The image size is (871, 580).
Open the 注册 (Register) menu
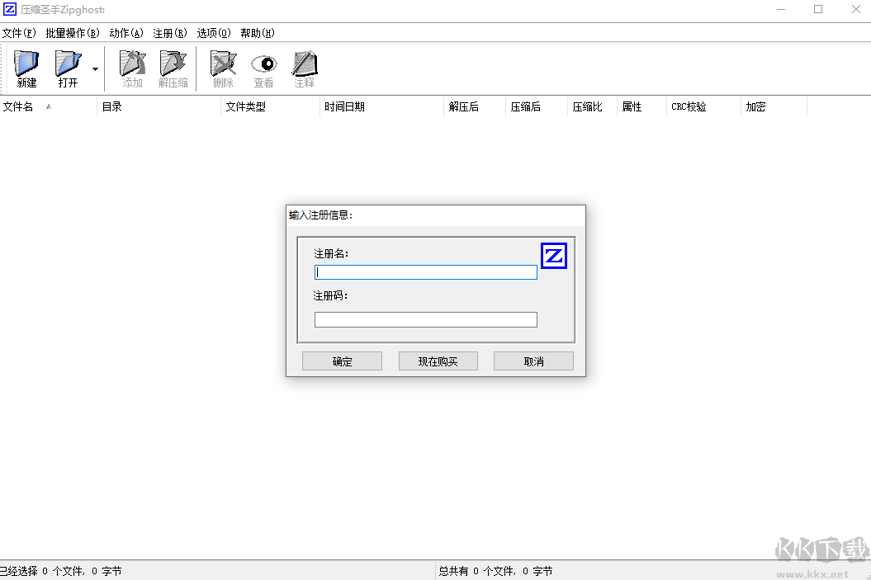point(169,33)
